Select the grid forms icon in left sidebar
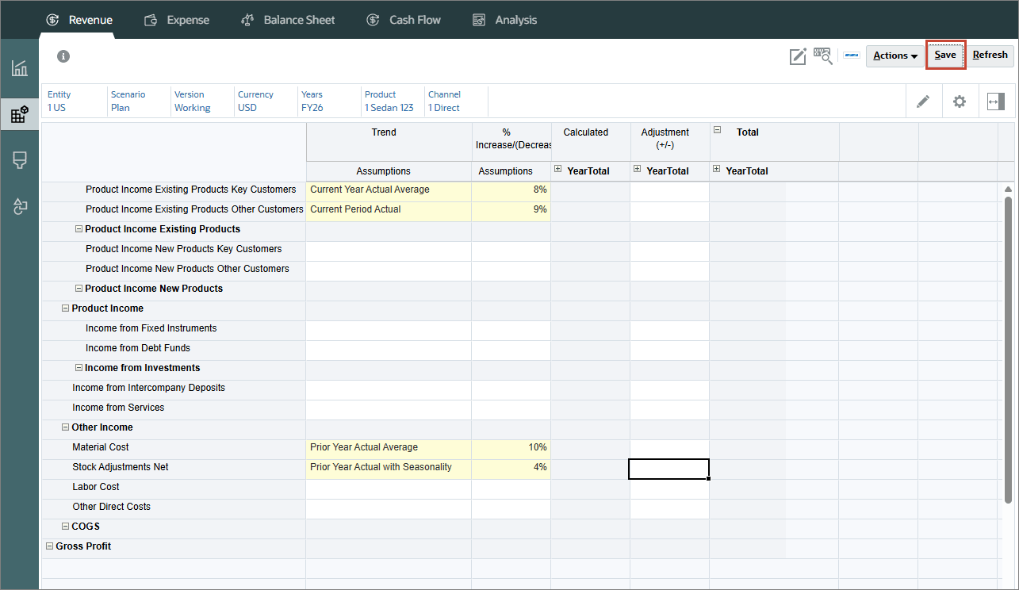 [20, 115]
